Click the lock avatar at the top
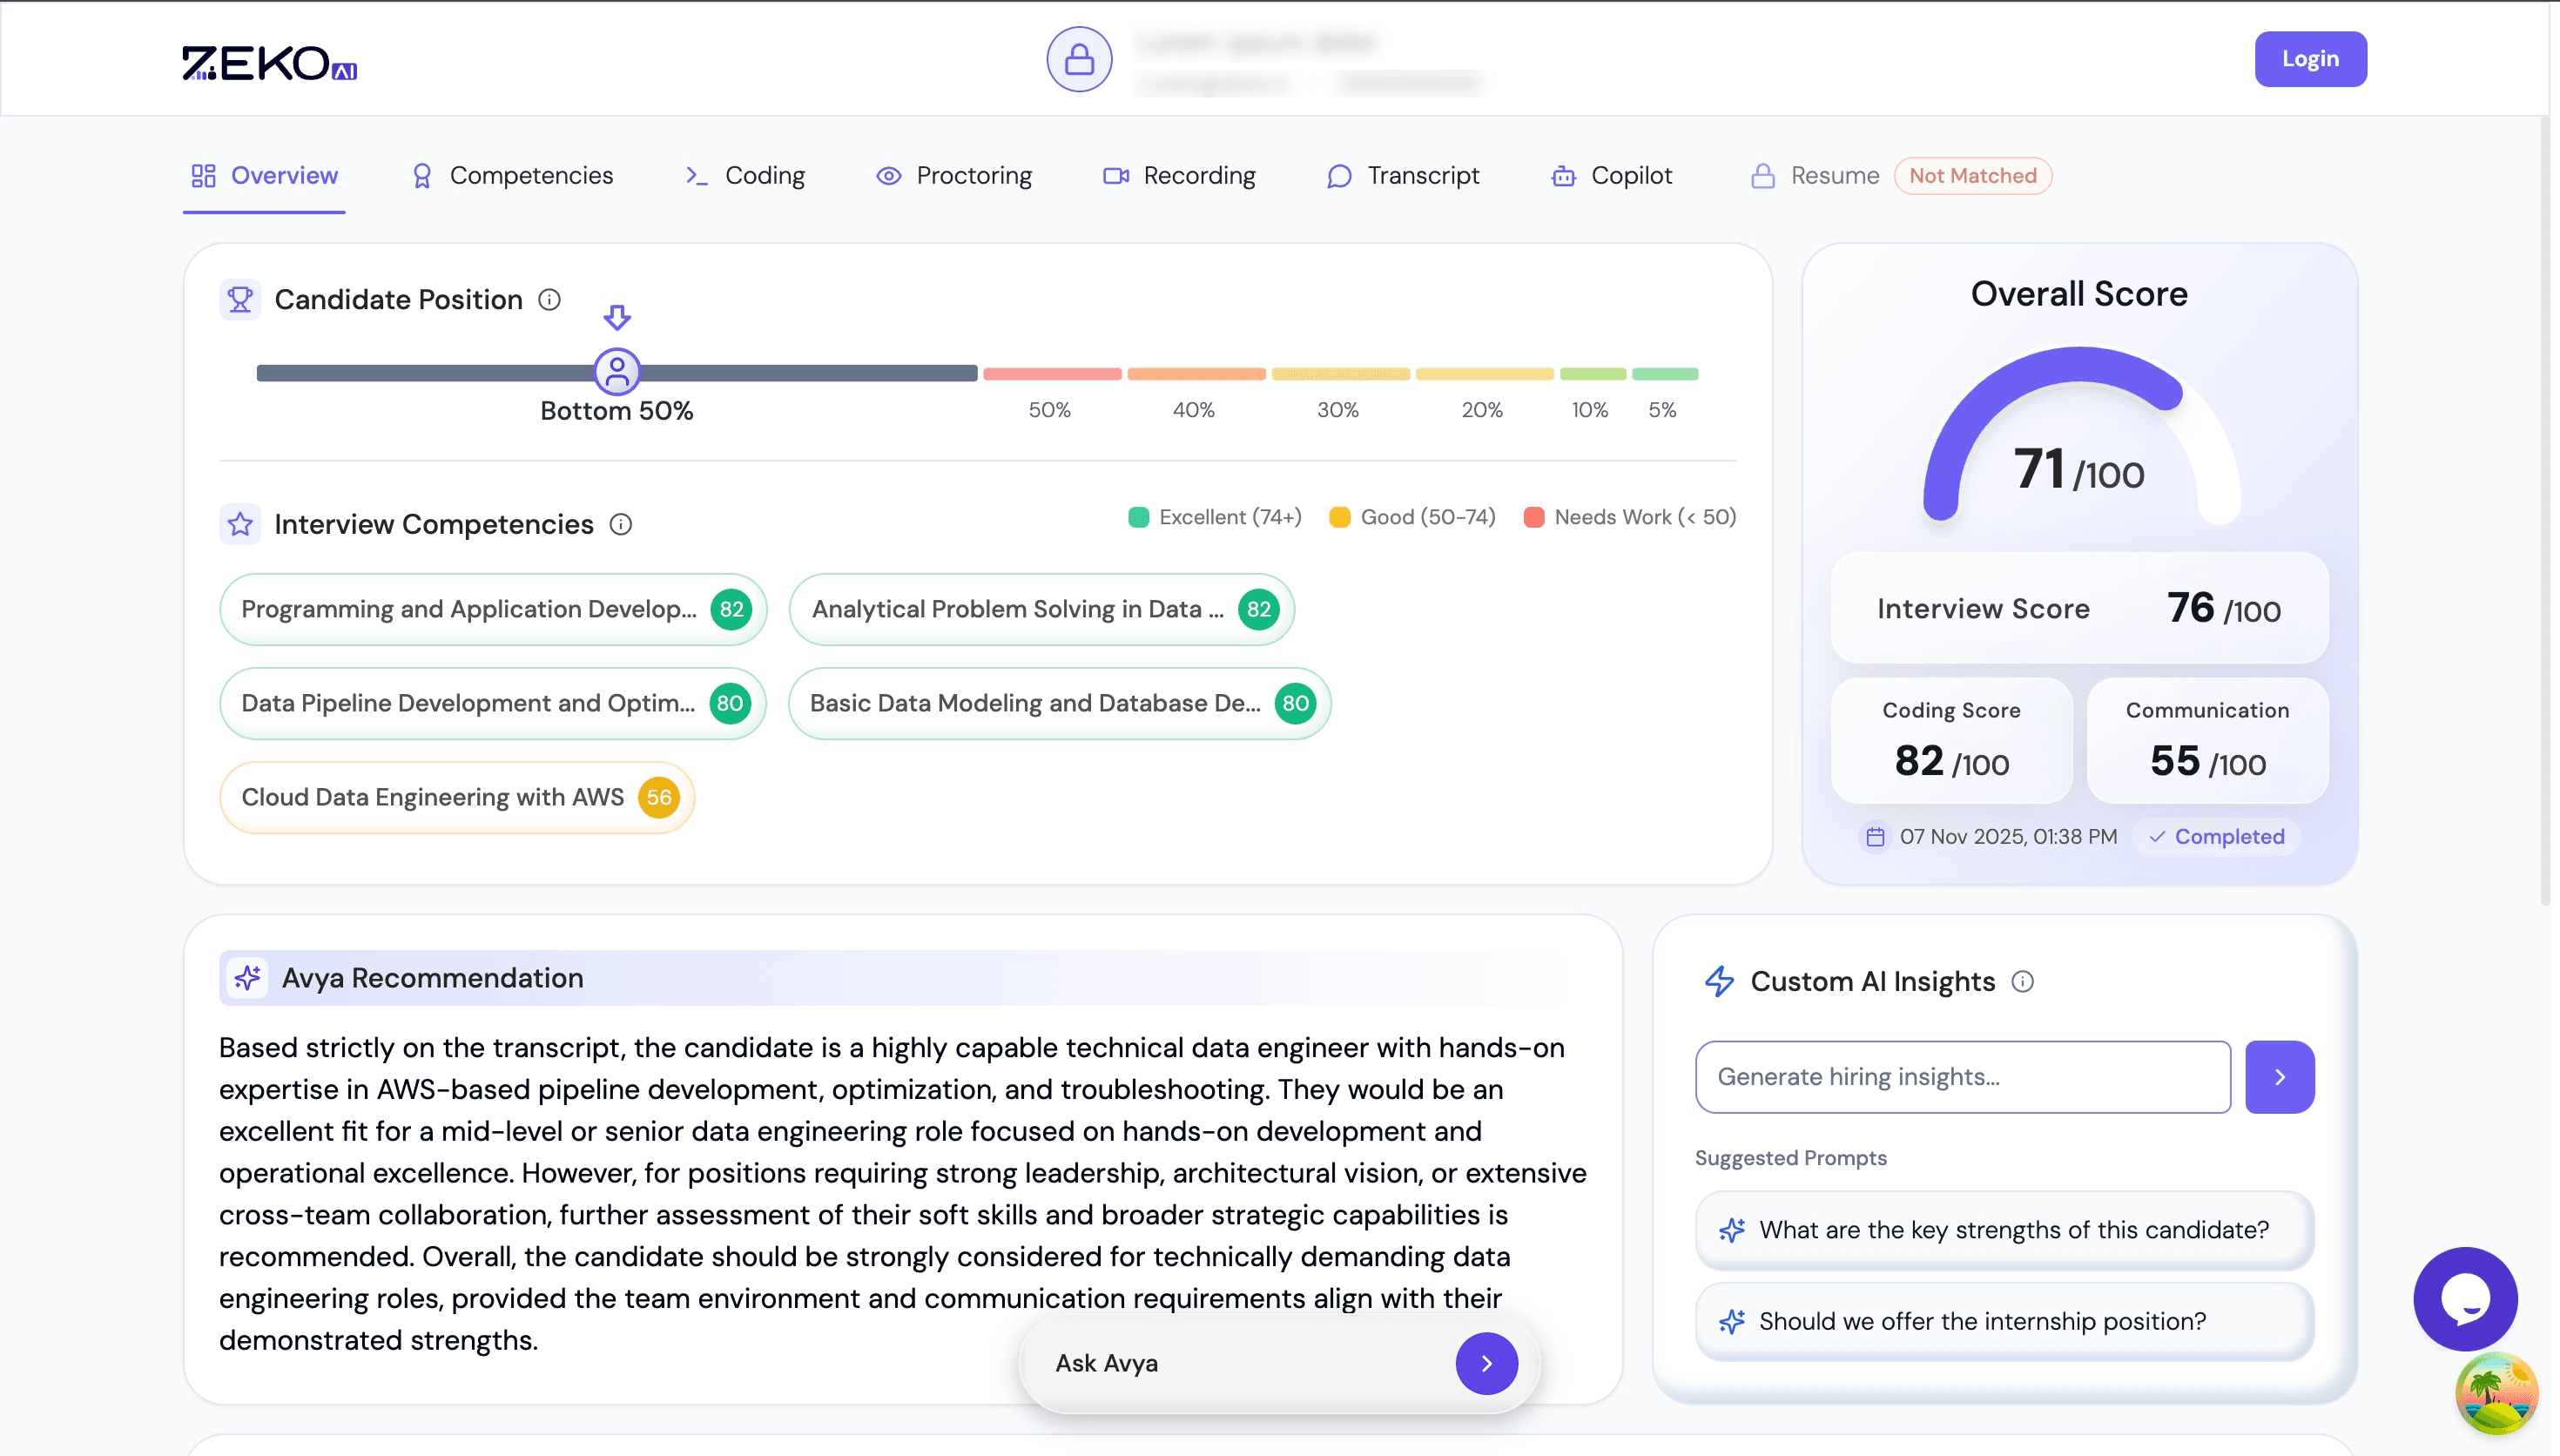 (x=1079, y=59)
